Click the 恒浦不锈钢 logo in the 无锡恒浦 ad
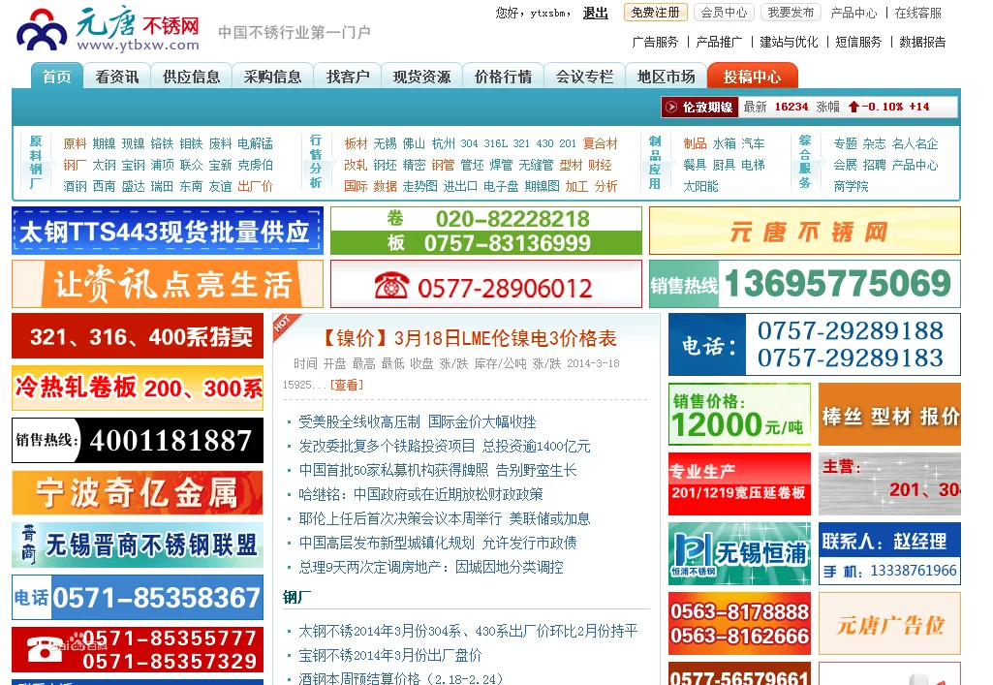Screen dimensions: 993x685 coord(693,552)
